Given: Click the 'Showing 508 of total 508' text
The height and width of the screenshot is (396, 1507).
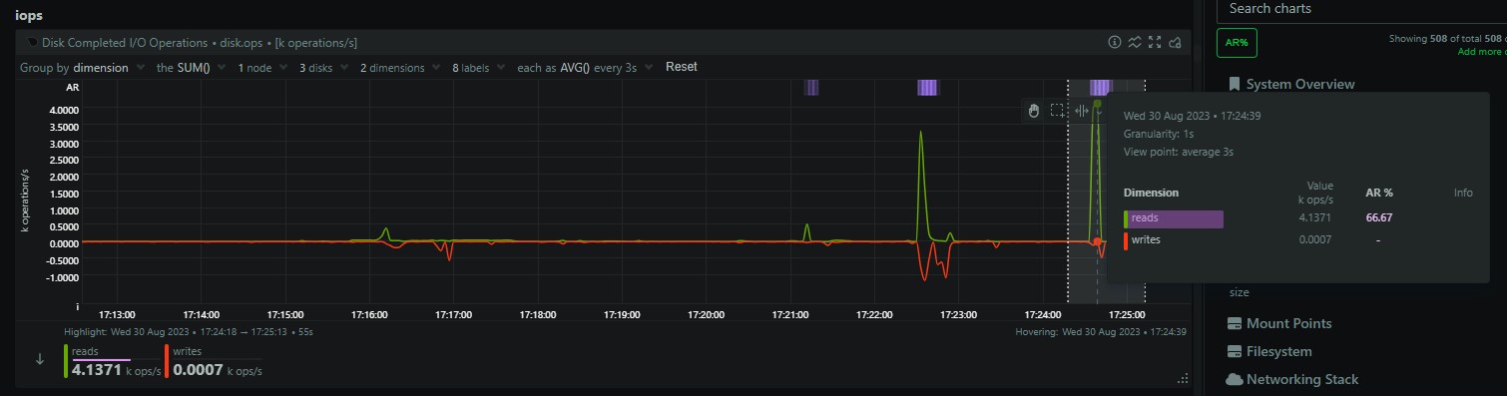Looking at the screenshot, I should (1446, 39).
